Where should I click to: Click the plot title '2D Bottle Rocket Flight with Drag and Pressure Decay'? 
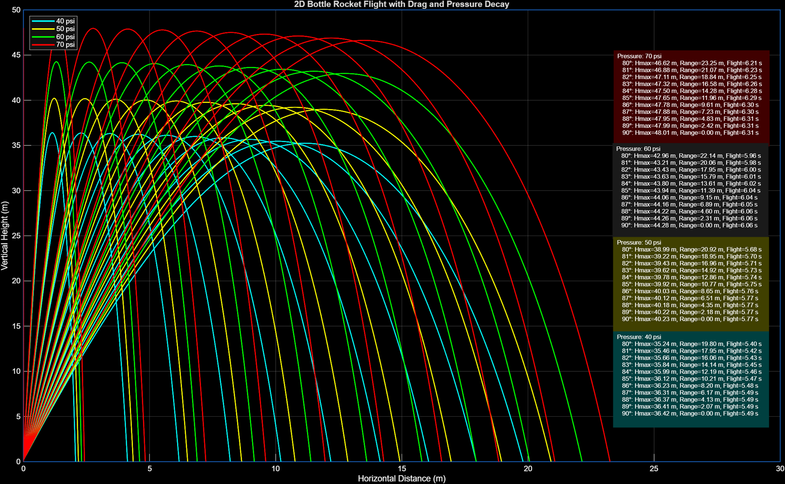coord(402,4)
